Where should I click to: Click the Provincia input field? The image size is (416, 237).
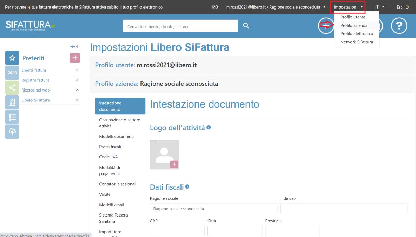(292, 231)
